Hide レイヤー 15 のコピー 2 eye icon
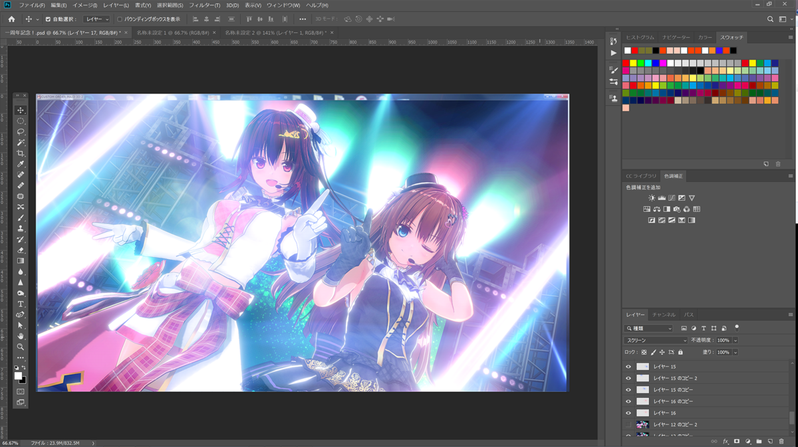The width and height of the screenshot is (798, 447). 628,378
